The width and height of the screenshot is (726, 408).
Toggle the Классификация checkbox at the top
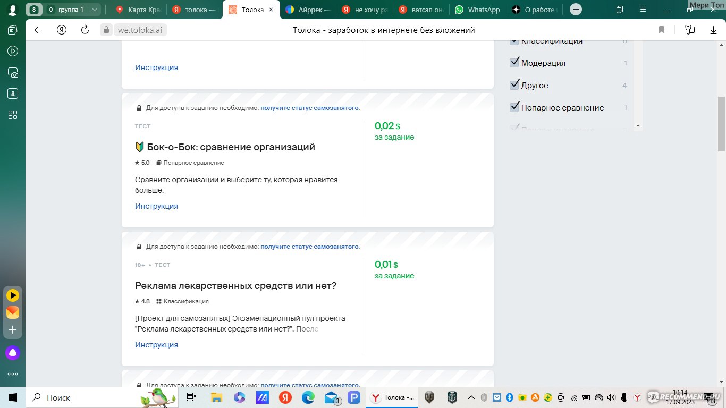(x=514, y=41)
